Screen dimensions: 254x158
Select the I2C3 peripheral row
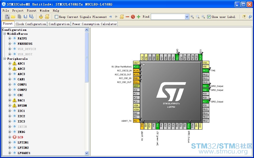(21, 121)
